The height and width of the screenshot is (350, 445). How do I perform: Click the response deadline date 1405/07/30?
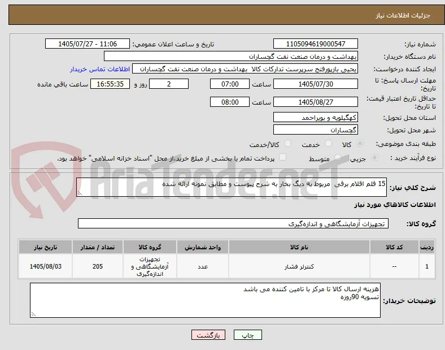coord(316,84)
